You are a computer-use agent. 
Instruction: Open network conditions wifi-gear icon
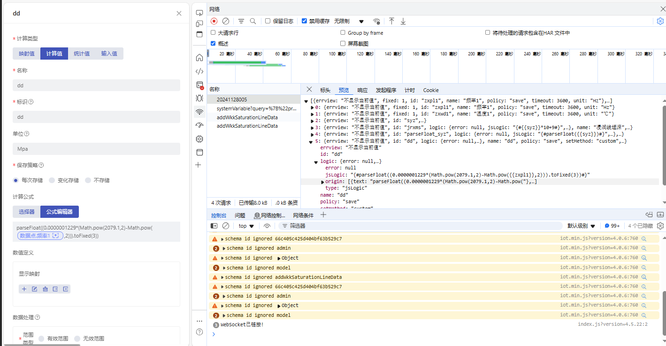376,21
